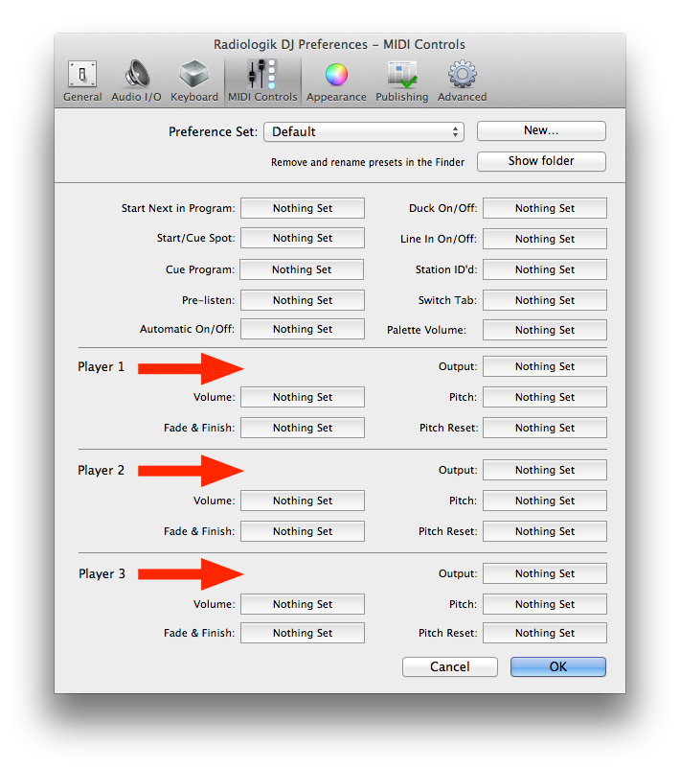Set Player 3 Output MIDI control
Screen dimensions: 680x769
[545, 573]
